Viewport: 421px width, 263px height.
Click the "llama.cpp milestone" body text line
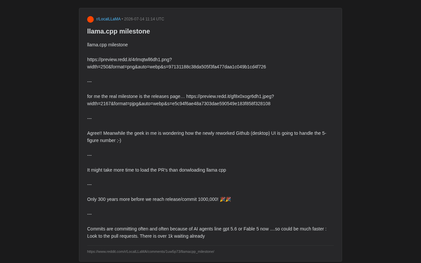[x=108, y=45]
